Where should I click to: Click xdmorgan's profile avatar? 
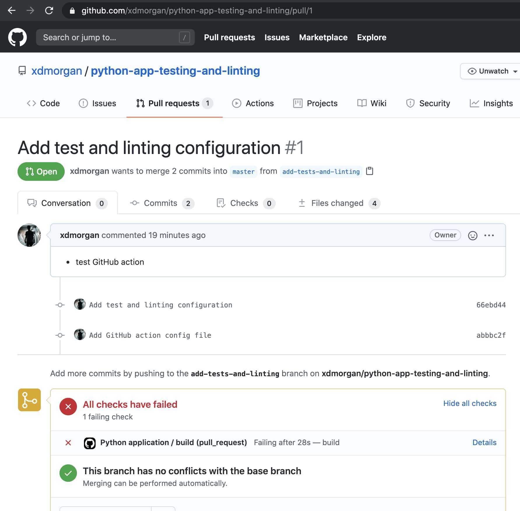(x=29, y=235)
